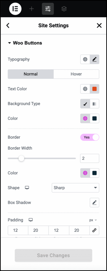Select the Normal tab

pos(31,74)
